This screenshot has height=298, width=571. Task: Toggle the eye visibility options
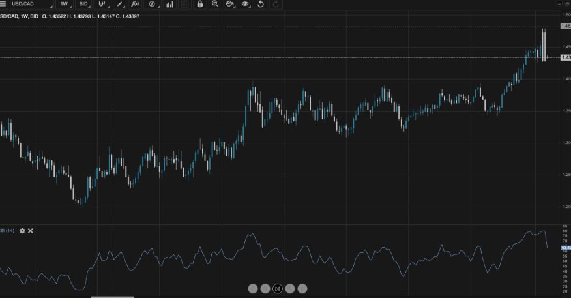tap(246, 4)
